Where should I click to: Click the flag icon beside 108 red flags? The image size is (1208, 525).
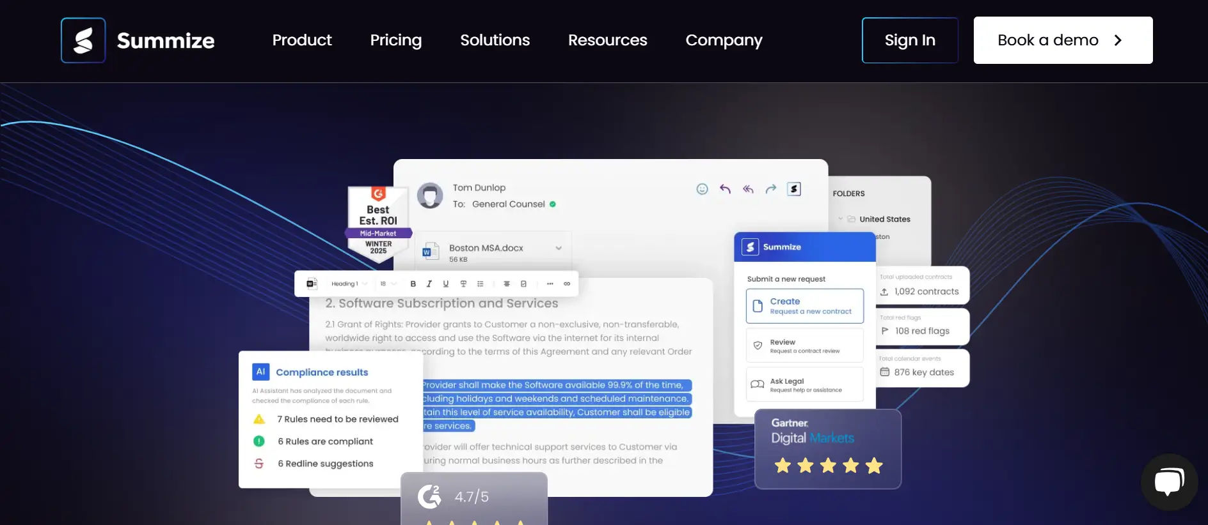(x=885, y=331)
